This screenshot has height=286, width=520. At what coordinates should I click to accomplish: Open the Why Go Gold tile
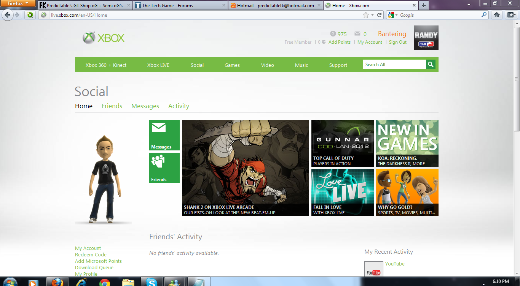407,192
